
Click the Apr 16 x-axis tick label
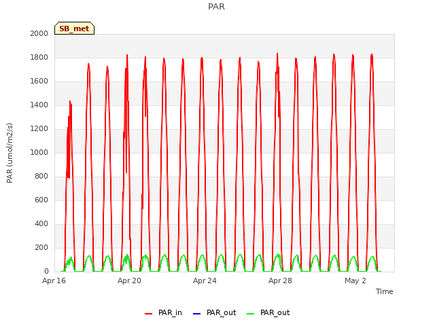pyautogui.click(x=54, y=280)
